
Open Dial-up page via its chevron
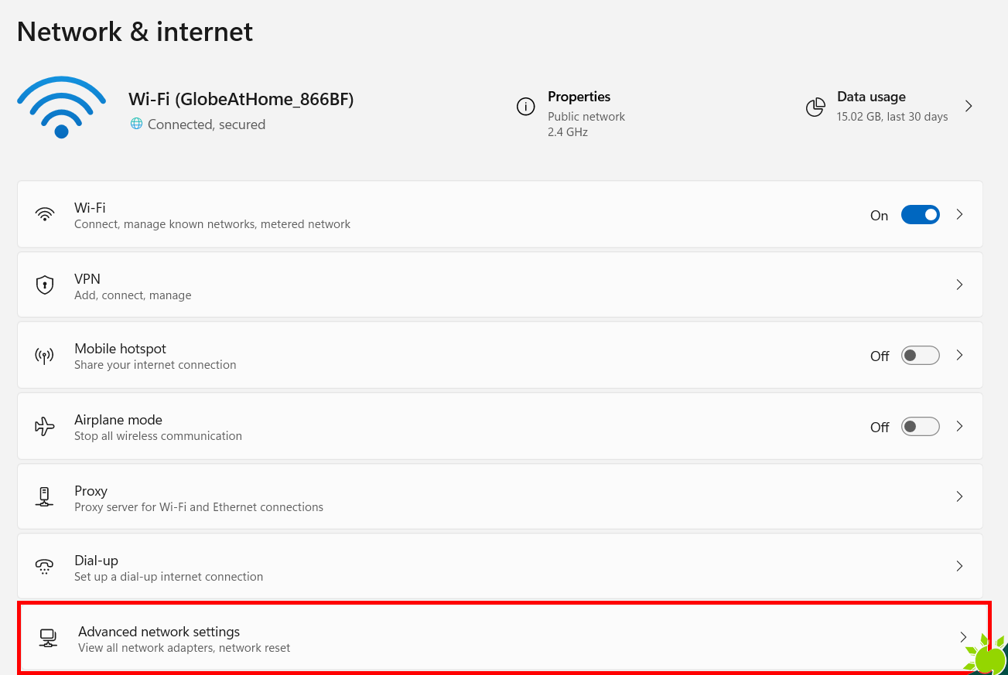(959, 566)
